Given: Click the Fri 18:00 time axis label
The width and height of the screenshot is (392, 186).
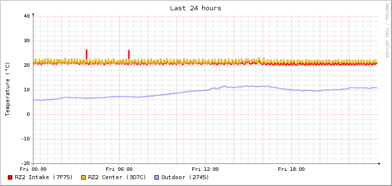Looking at the screenshot, I should (x=292, y=169).
